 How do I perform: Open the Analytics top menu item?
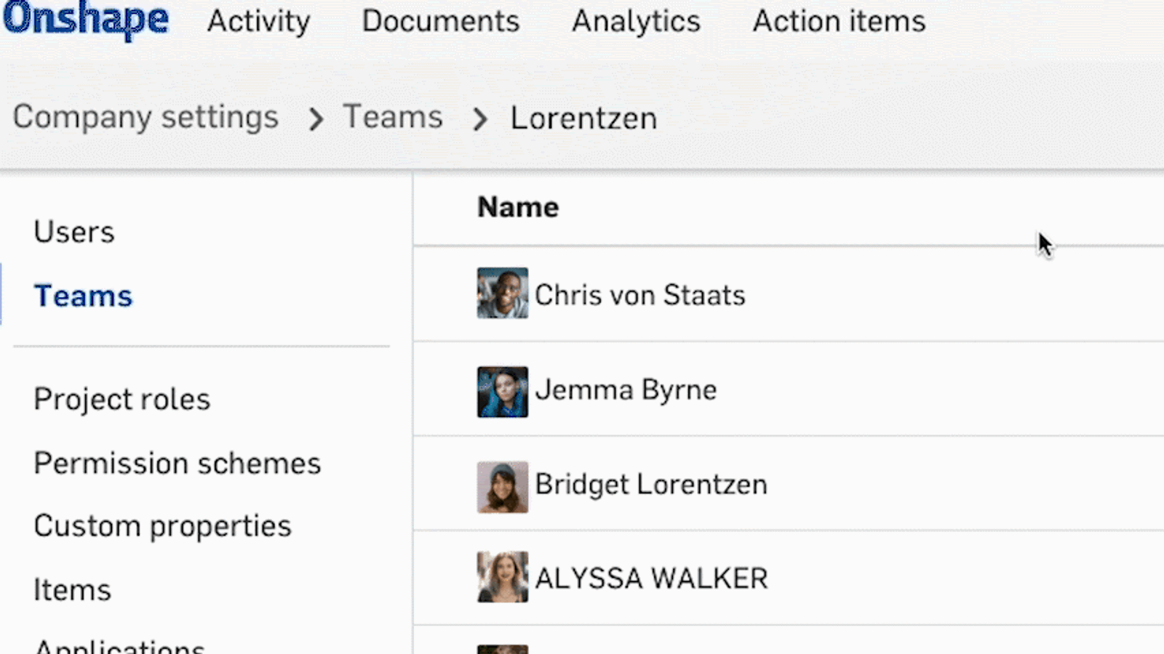click(635, 21)
